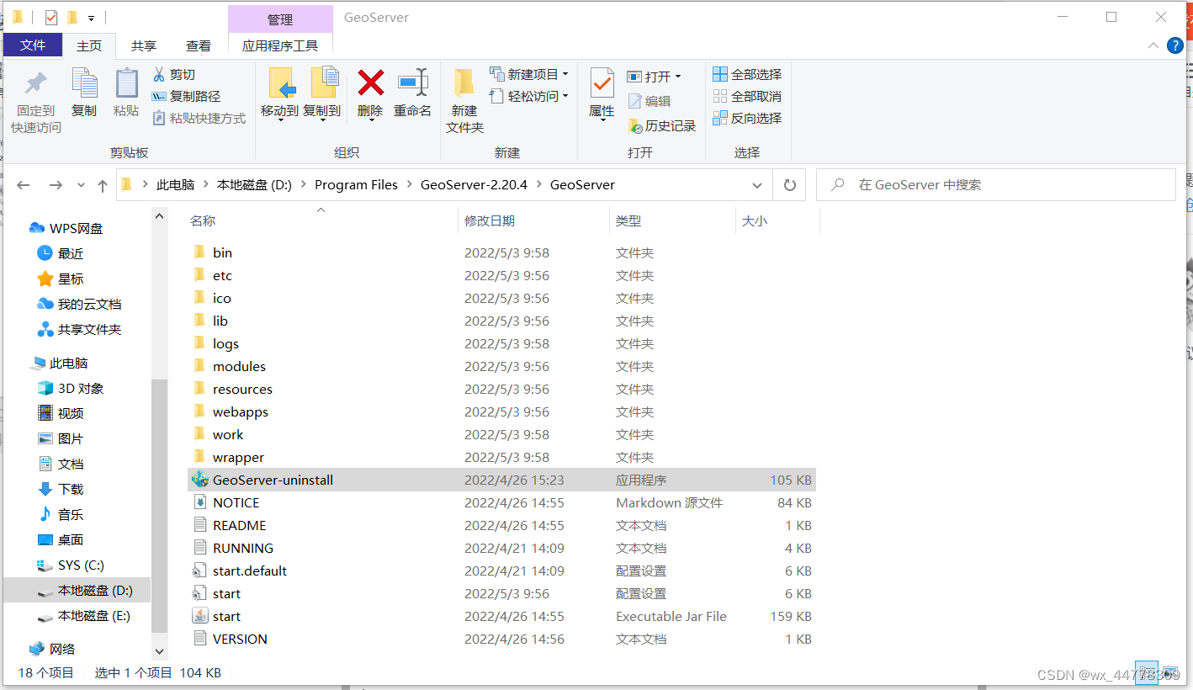Create a new folder with 新建文件夹
This screenshot has width=1193, height=690.
click(464, 101)
